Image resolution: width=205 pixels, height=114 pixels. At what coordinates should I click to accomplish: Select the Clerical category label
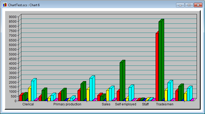tap(28, 104)
